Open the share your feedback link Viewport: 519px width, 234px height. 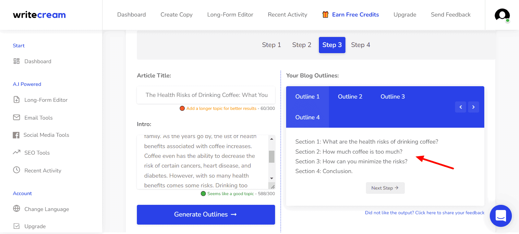425,213
